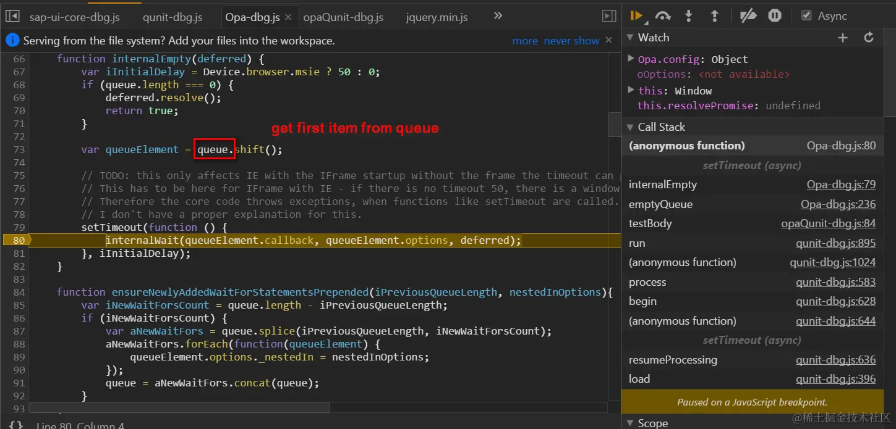This screenshot has width=896, height=429.
Task: Select begin call stack frame
Action: [642, 301]
